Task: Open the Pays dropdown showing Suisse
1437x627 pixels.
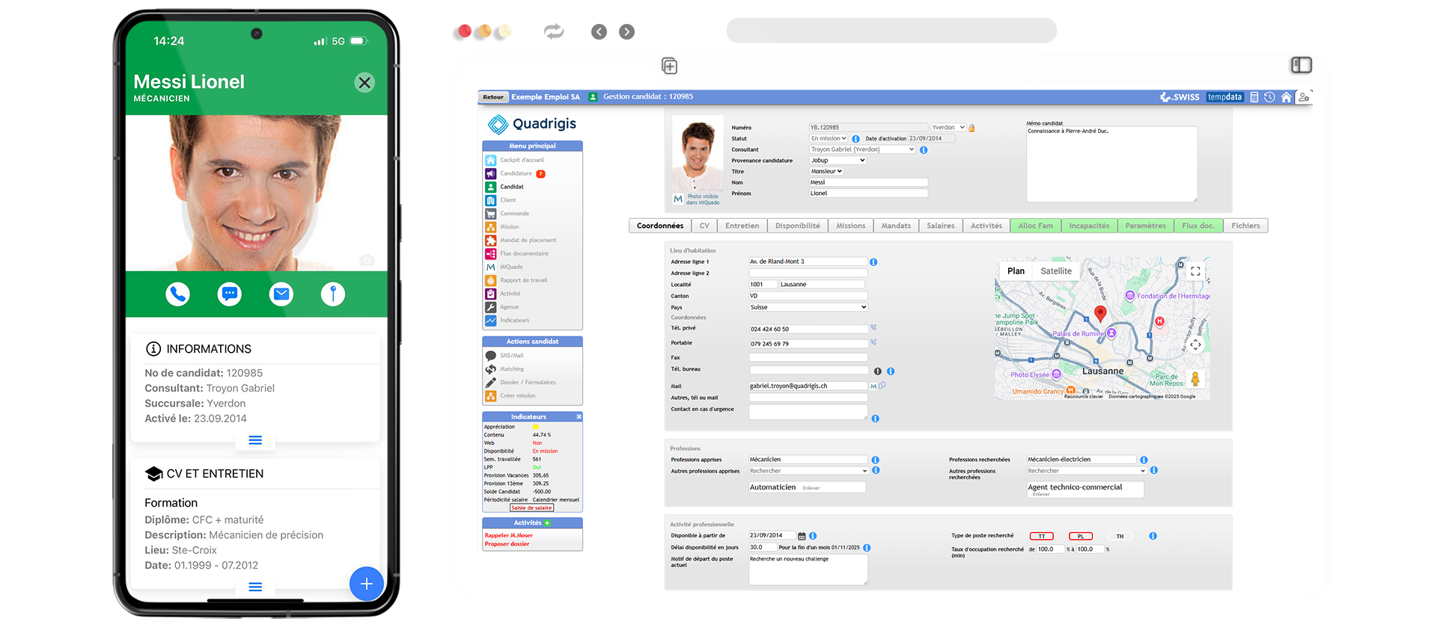Action: pos(808,307)
